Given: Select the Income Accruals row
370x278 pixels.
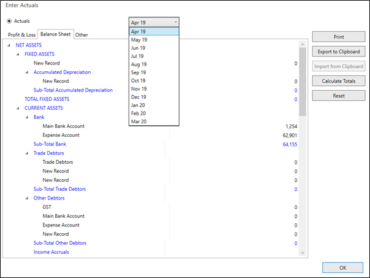Looking at the screenshot, I should 51,252.
